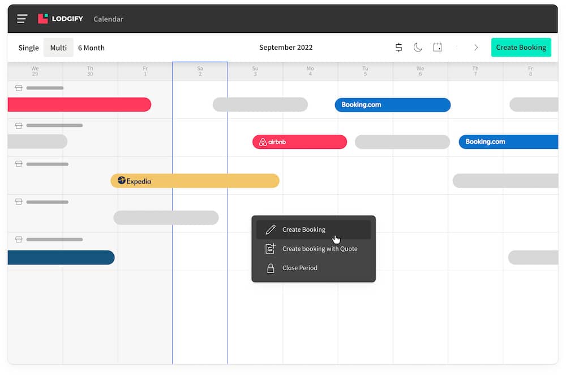Image resolution: width=566 pixels, height=375 pixels.
Task: Click the quote icon in context menu
Action: coord(271,249)
